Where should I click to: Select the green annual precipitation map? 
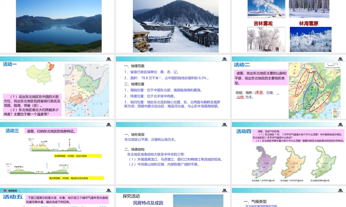(323, 162)
